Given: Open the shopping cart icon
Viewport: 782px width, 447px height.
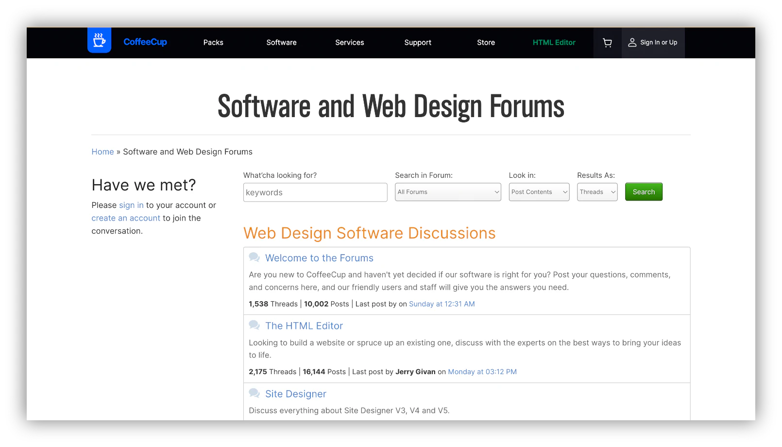Looking at the screenshot, I should click(x=607, y=43).
